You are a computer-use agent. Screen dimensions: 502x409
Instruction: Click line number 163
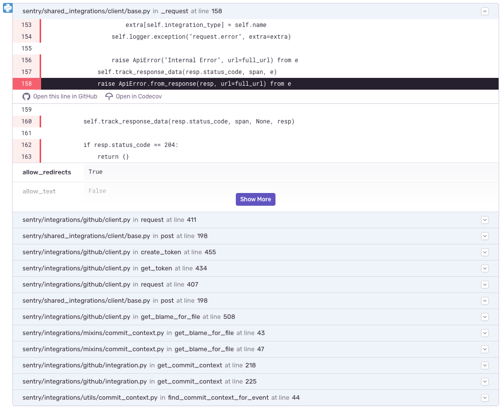(x=26, y=157)
